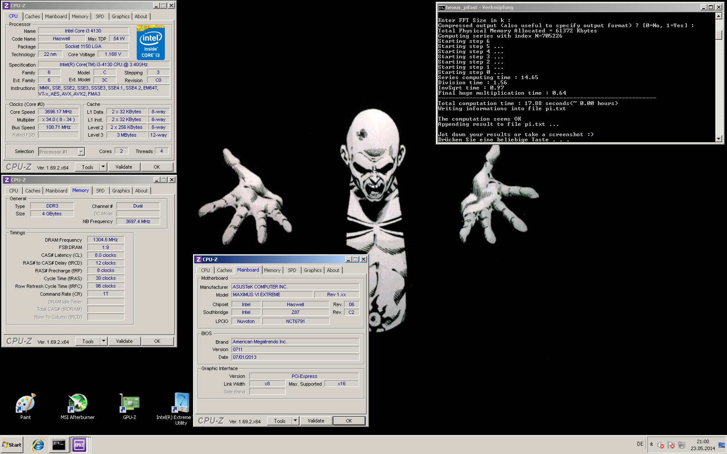This screenshot has width=727, height=454.
Task: Open CPU tab in Mainboard CPU-Z window
Action: point(206,270)
